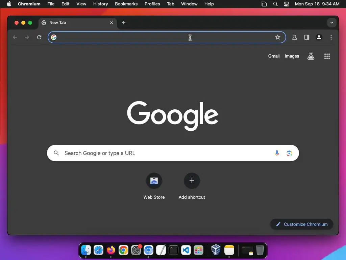Click the screen mirroring icon in menu bar

click(264, 4)
